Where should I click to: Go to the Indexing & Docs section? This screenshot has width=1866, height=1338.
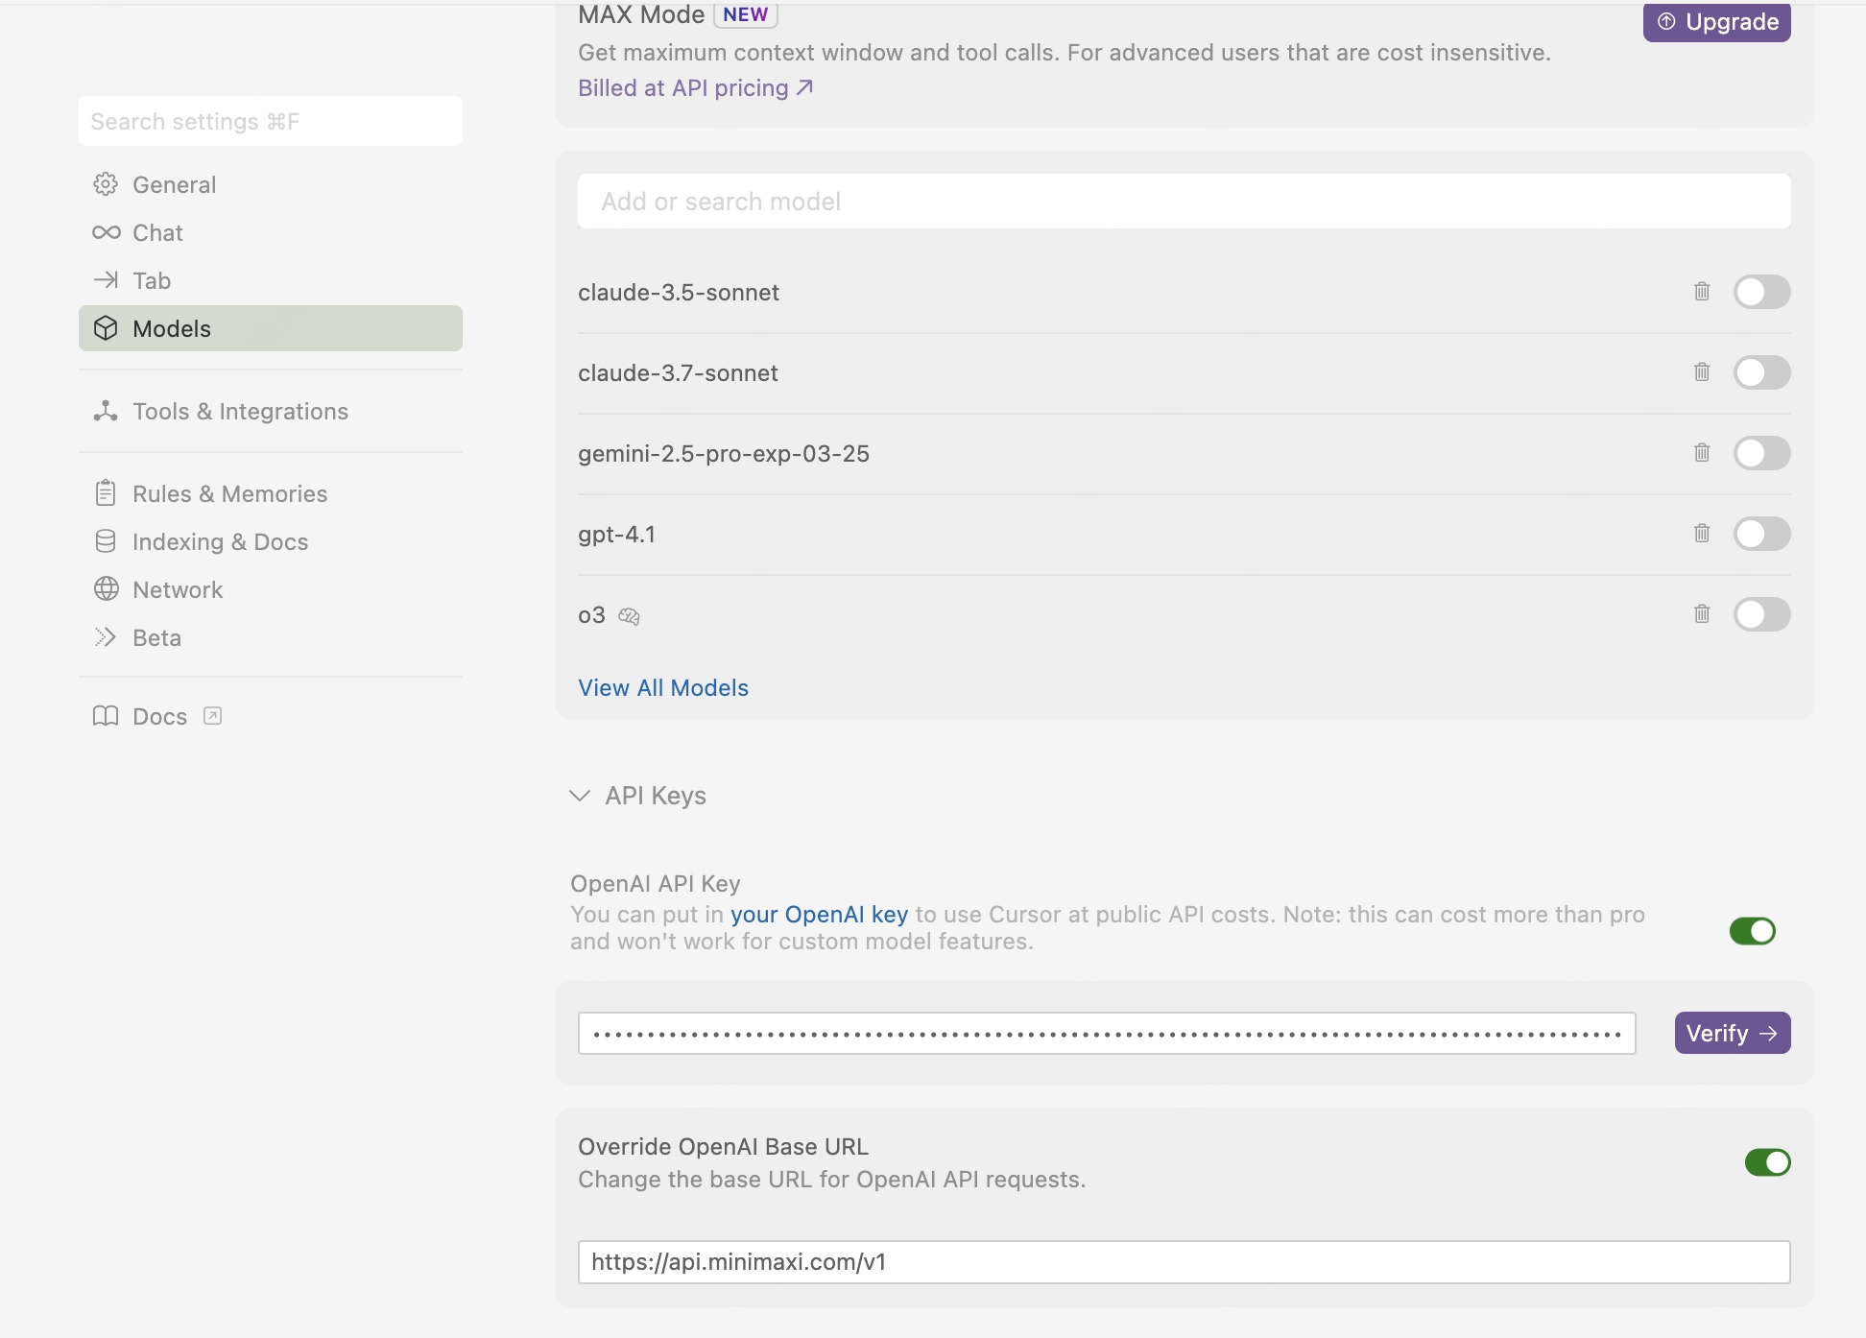220,541
